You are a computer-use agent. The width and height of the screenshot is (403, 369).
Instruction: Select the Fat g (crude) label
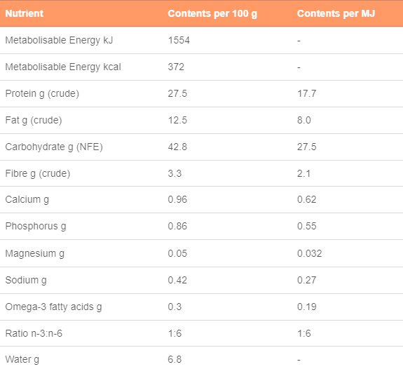pos(34,121)
